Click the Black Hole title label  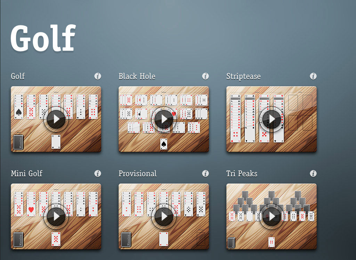point(137,76)
